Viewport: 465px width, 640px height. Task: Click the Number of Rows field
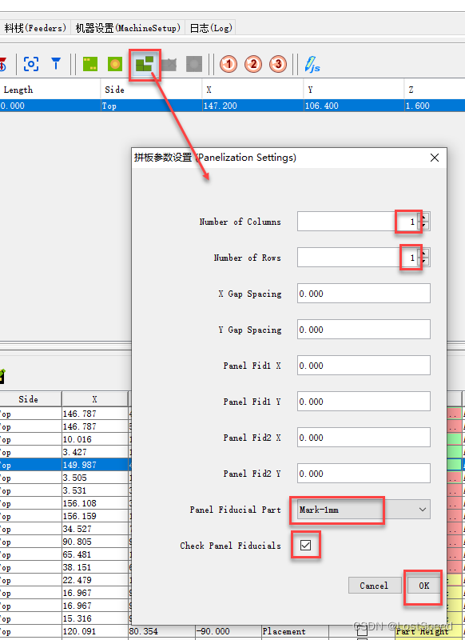pyautogui.click(x=359, y=258)
